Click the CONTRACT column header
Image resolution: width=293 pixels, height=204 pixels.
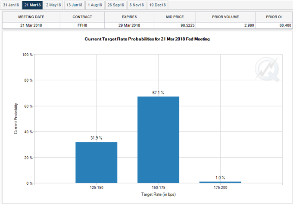click(82, 17)
